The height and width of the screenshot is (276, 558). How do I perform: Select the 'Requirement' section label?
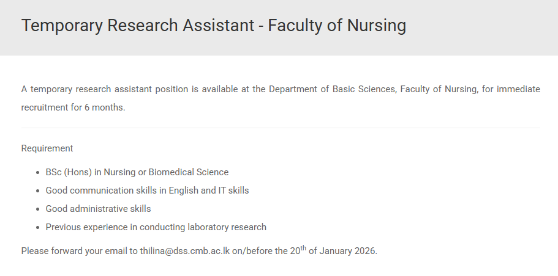(47, 148)
